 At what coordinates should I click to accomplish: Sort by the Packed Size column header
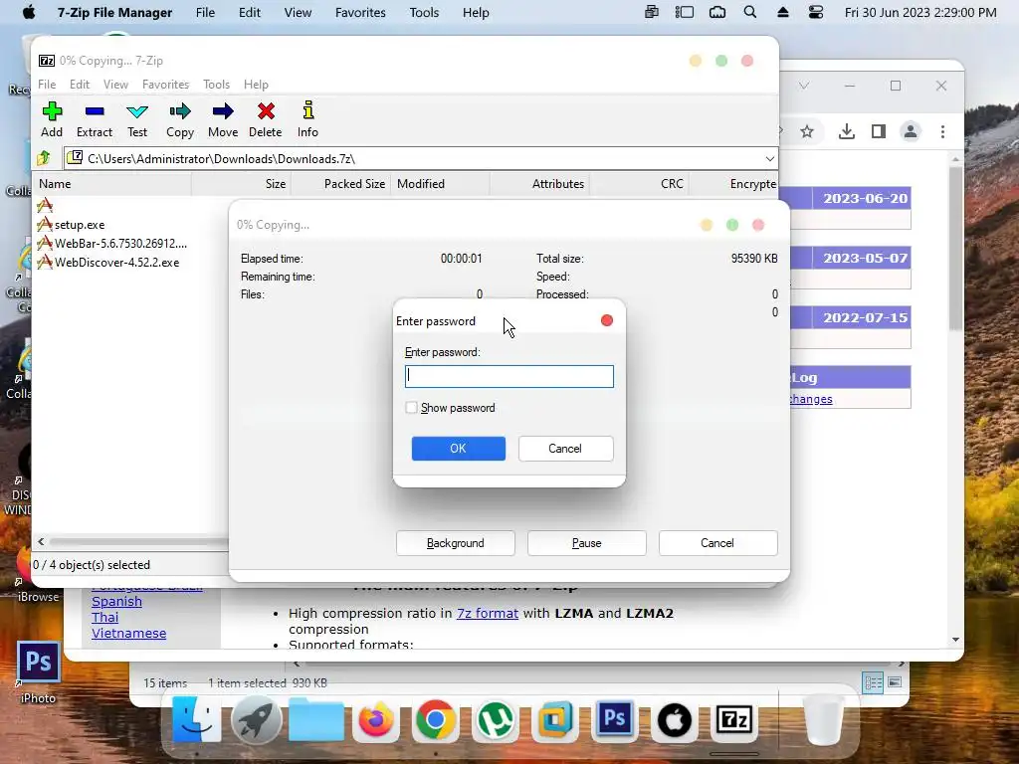(x=340, y=184)
